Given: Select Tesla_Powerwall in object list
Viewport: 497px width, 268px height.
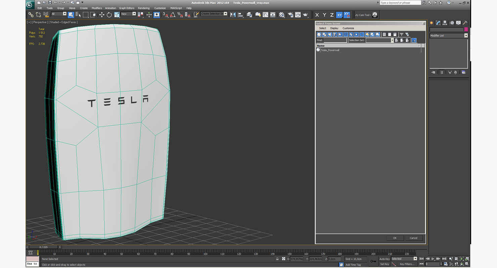Looking at the screenshot, I should (330, 50).
